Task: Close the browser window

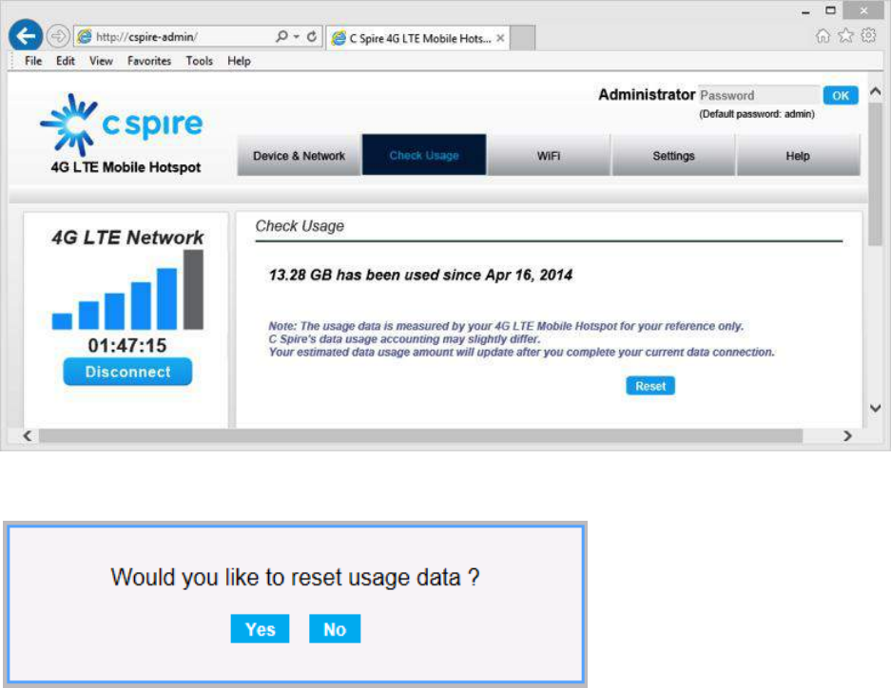Action: tap(863, 10)
